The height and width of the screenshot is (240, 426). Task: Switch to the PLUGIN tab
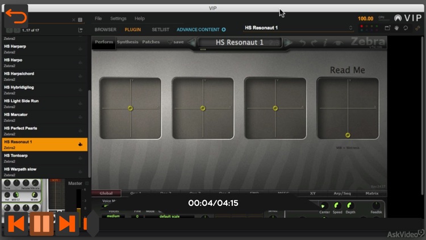(132, 30)
